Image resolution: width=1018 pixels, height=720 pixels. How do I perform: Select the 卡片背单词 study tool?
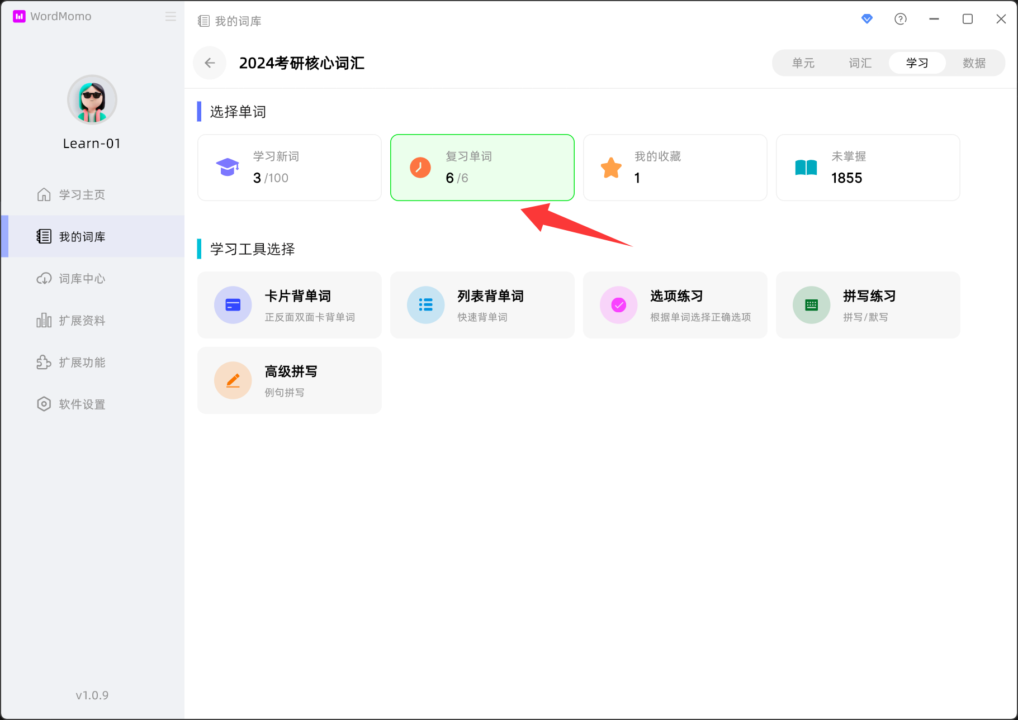tap(290, 305)
